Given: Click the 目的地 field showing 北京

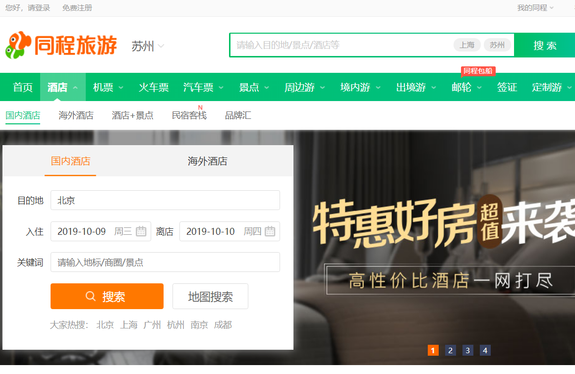Looking at the screenshot, I should (165, 200).
